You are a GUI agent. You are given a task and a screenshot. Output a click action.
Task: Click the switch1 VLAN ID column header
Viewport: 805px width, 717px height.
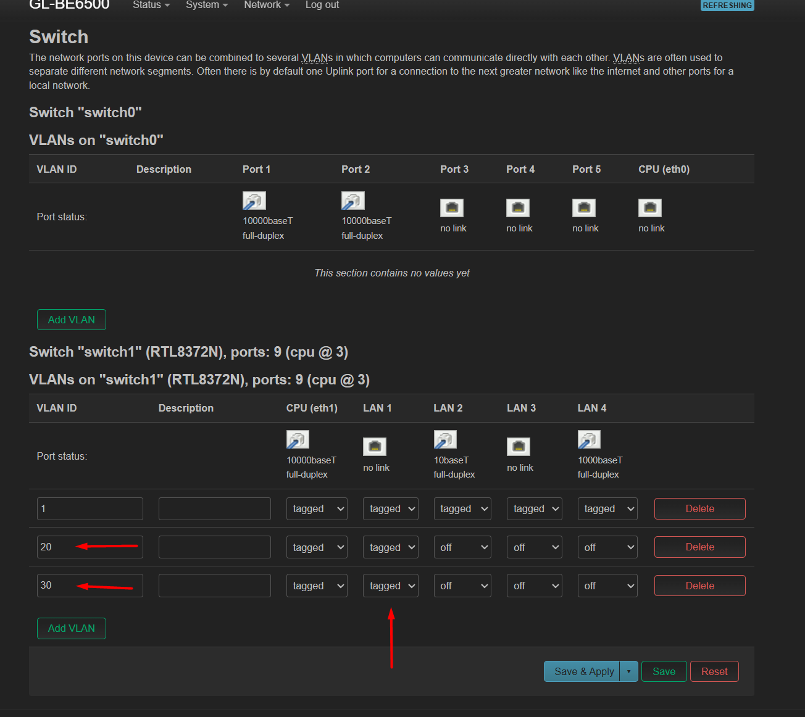click(57, 408)
